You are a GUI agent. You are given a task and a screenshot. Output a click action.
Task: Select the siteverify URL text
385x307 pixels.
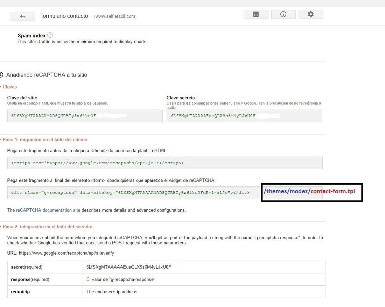pyautogui.click(x=66, y=253)
